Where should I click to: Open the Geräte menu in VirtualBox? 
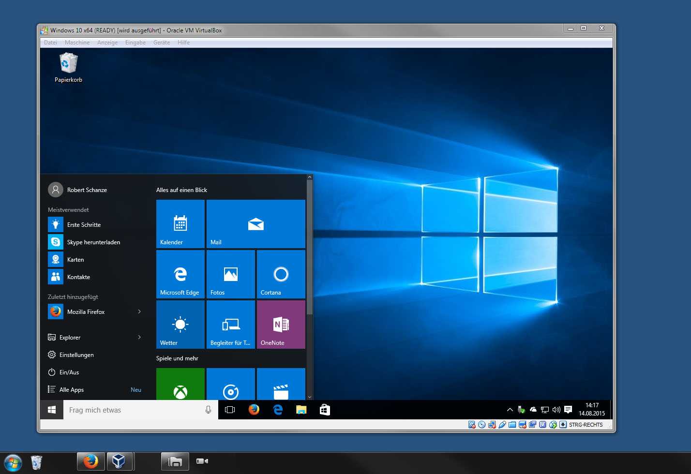click(162, 43)
